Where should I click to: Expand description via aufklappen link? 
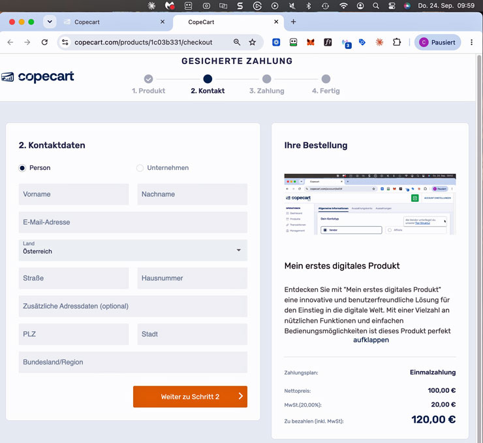(371, 340)
